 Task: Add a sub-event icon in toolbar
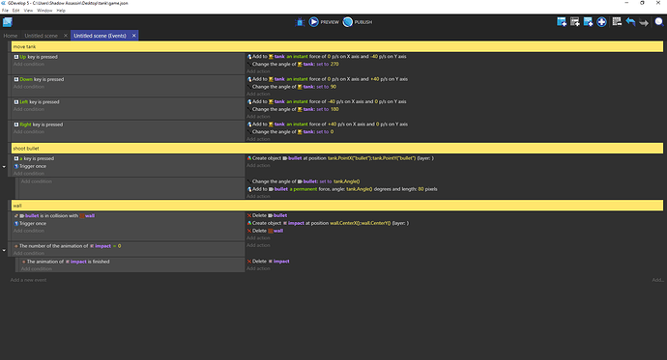pos(575,22)
